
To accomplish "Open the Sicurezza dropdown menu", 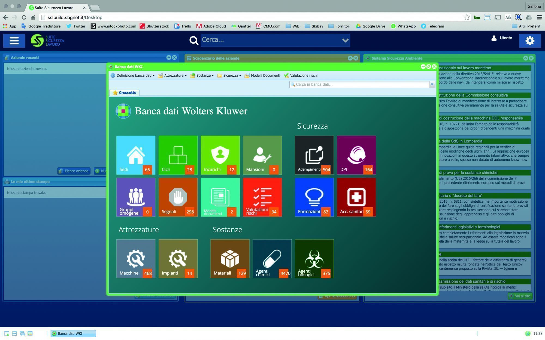I will point(229,76).
